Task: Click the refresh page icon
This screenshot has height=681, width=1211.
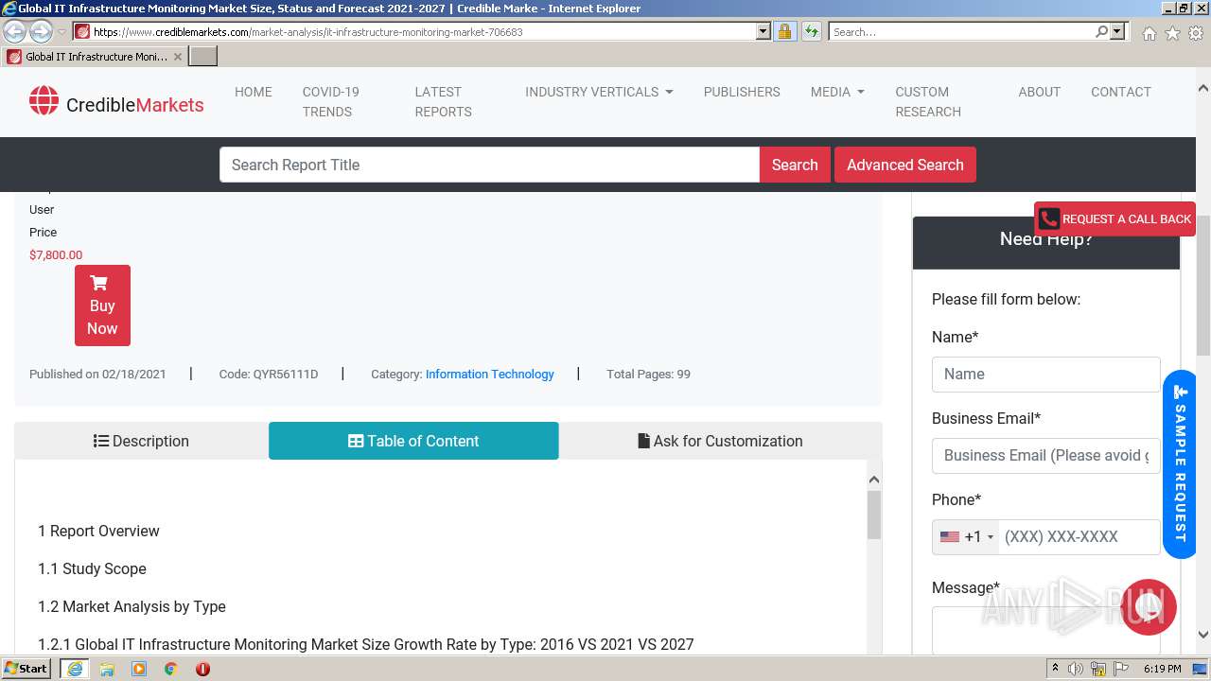Action: click(812, 31)
